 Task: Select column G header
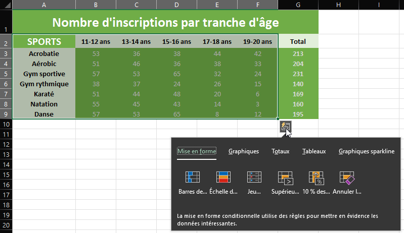point(298,5)
